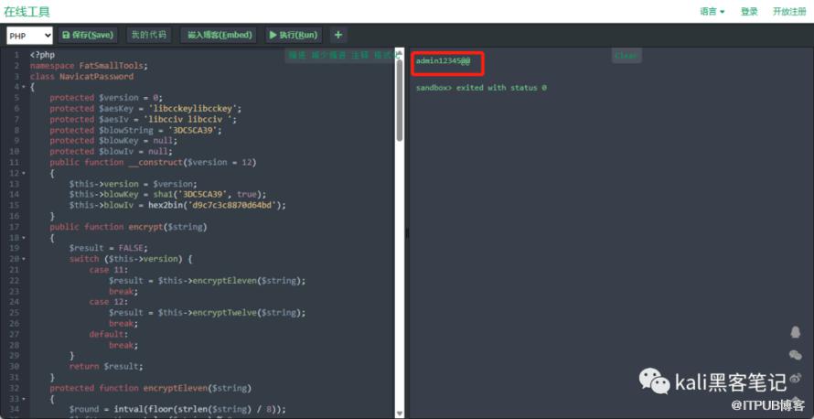Collapse the encrypt function at line 18
The height and width of the screenshot is (419, 814).
[x=24, y=238]
